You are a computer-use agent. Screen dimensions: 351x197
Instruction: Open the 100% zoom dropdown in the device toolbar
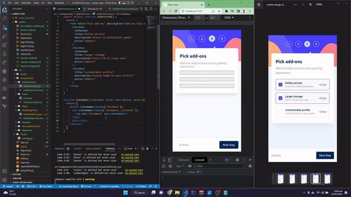[x=229, y=18]
